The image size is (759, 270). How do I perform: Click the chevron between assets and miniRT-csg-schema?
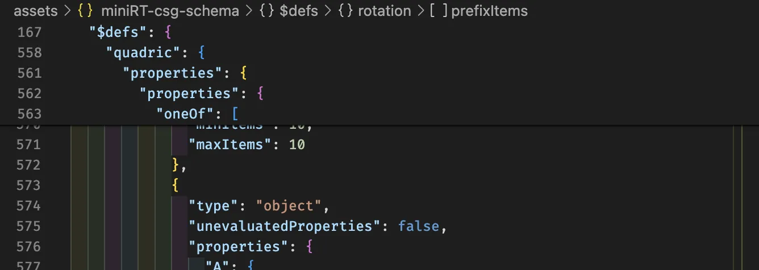pos(66,11)
